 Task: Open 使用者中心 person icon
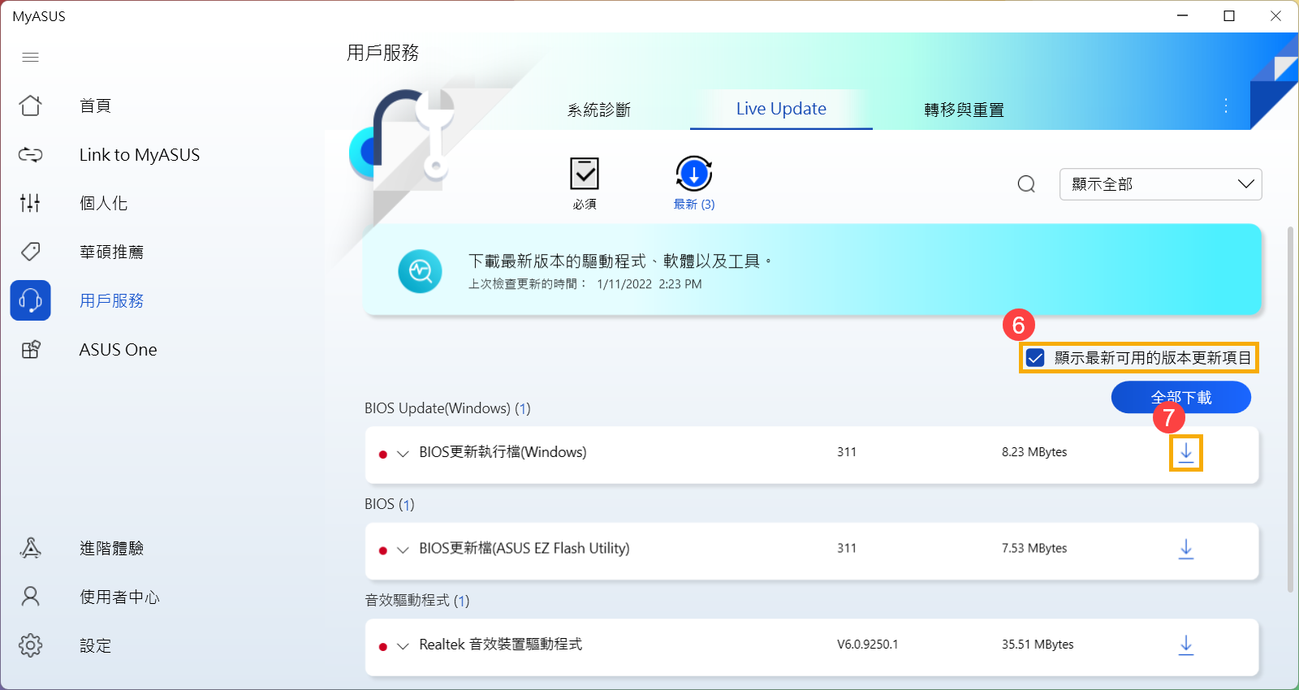tap(30, 597)
